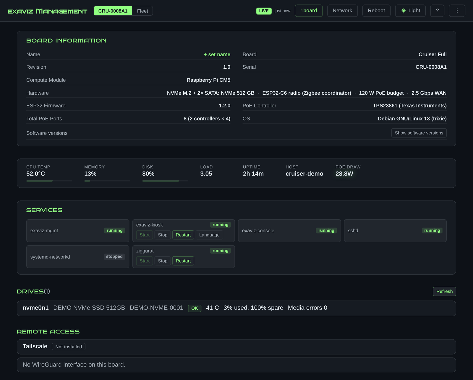Open the help question mark button

coord(437,11)
